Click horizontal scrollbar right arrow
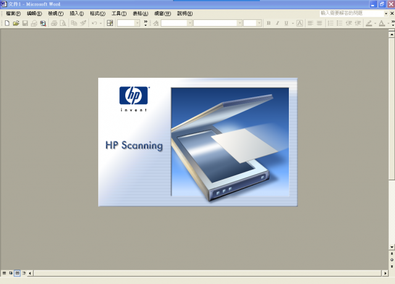Image resolution: width=395 pixels, height=284 pixels. coord(385,273)
